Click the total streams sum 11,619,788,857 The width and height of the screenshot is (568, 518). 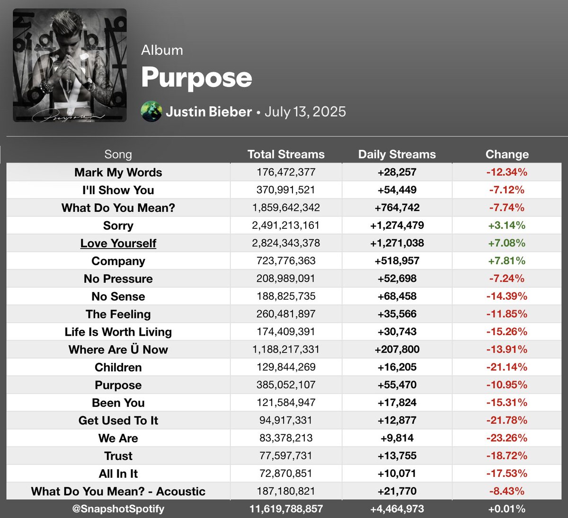coord(286,509)
